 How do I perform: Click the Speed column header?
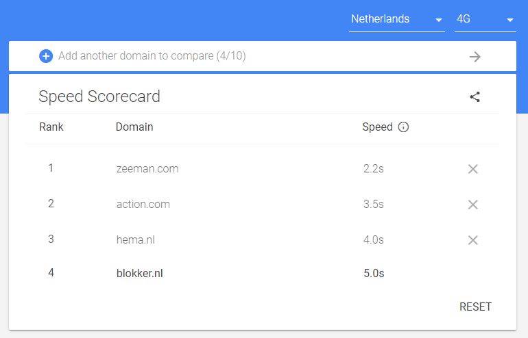(x=377, y=127)
